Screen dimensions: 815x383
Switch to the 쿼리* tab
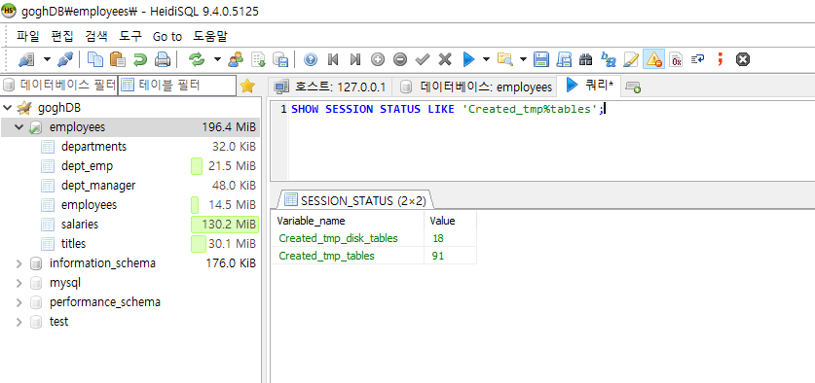click(588, 86)
